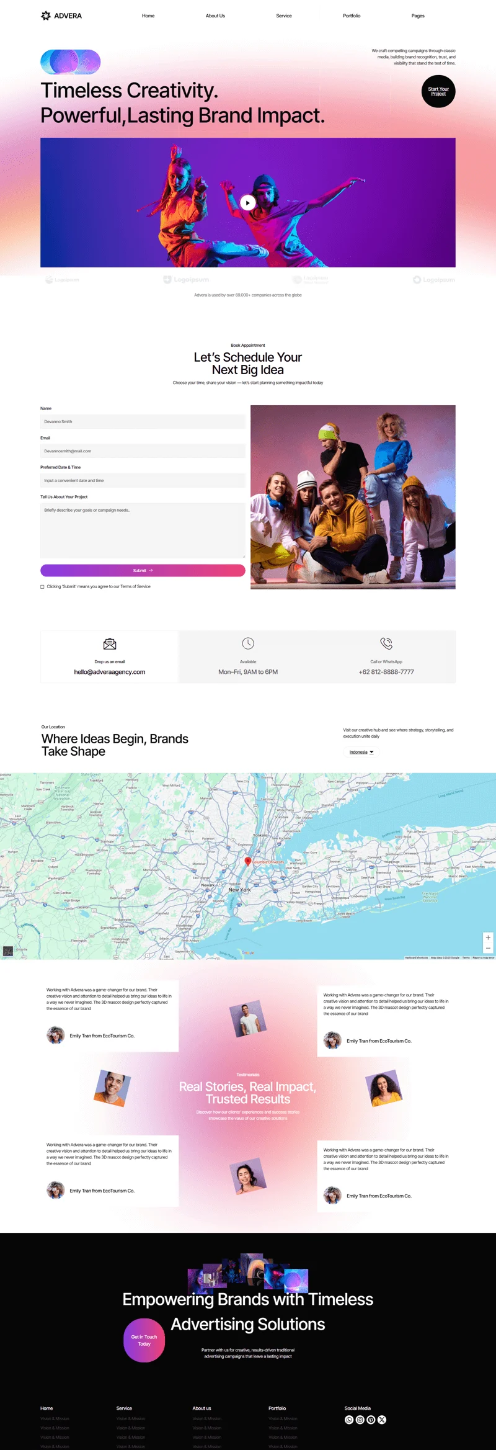Click the Email input field
496x1450 pixels.
[x=143, y=451]
